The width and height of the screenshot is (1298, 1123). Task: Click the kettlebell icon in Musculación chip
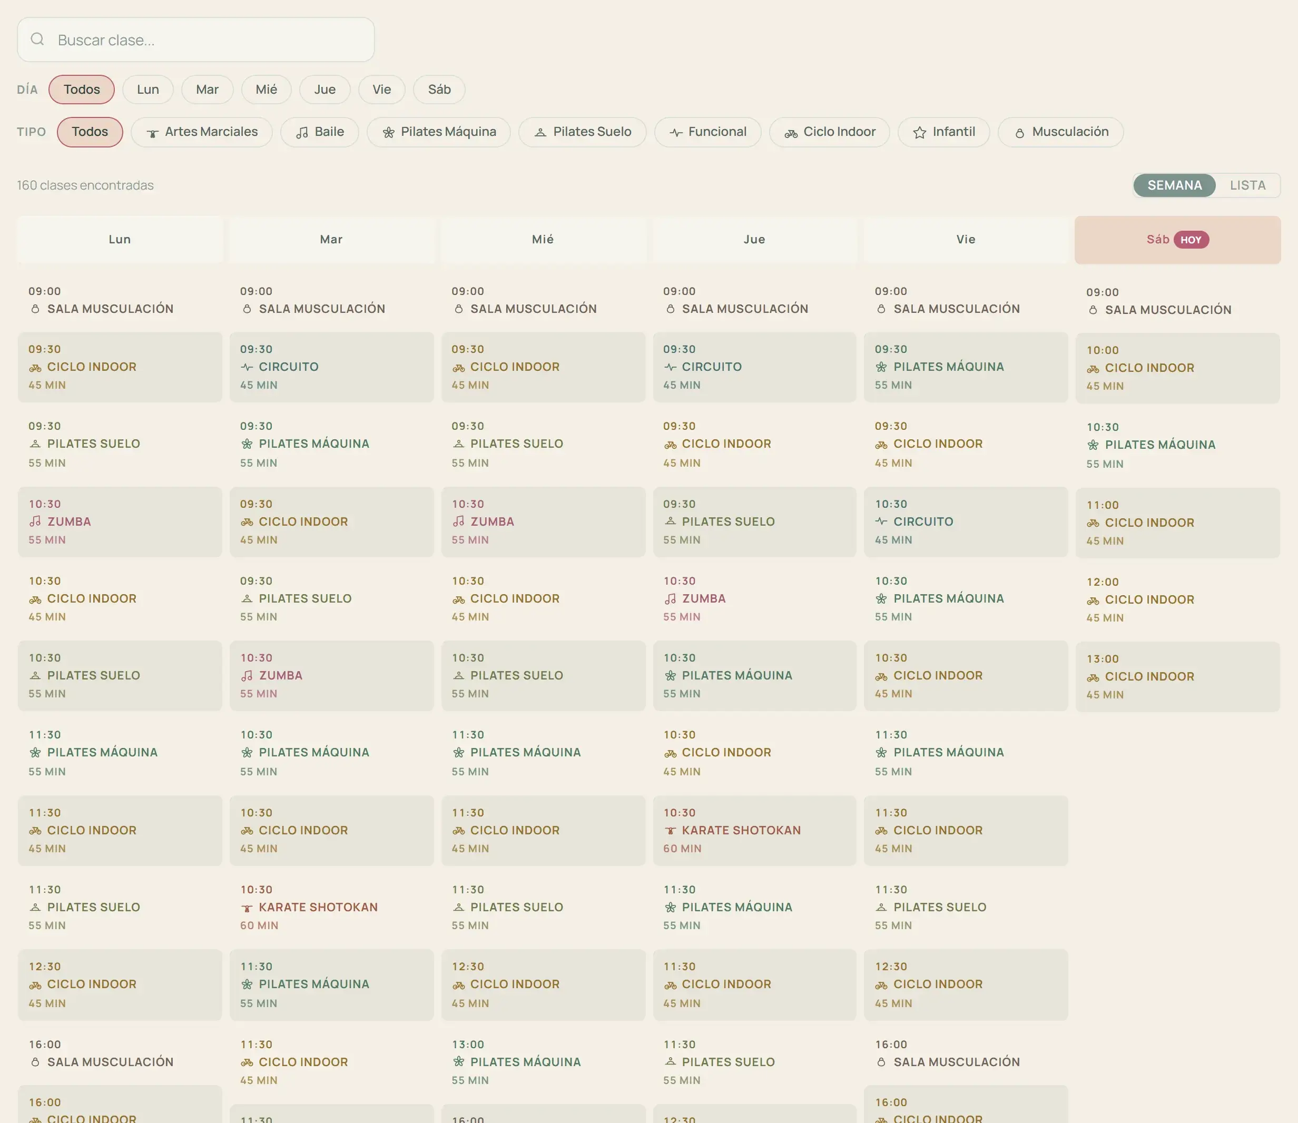tap(1020, 133)
